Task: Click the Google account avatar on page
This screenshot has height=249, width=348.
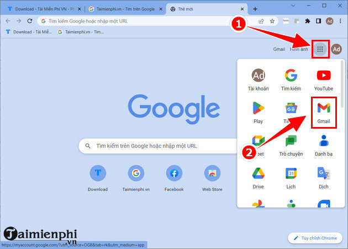Action: point(336,49)
